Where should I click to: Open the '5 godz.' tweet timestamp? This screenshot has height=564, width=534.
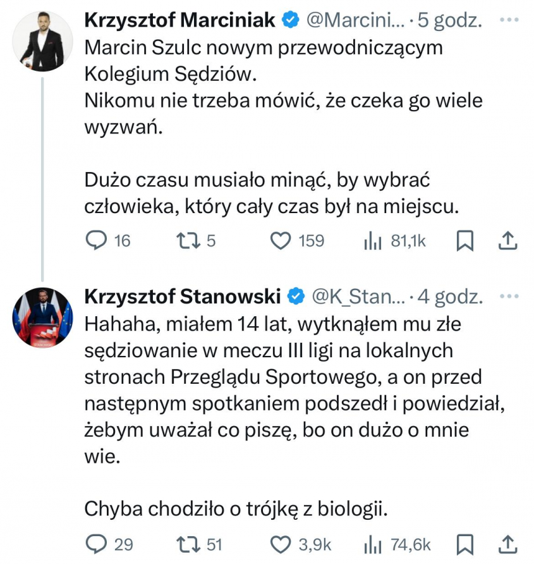click(449, 20)
